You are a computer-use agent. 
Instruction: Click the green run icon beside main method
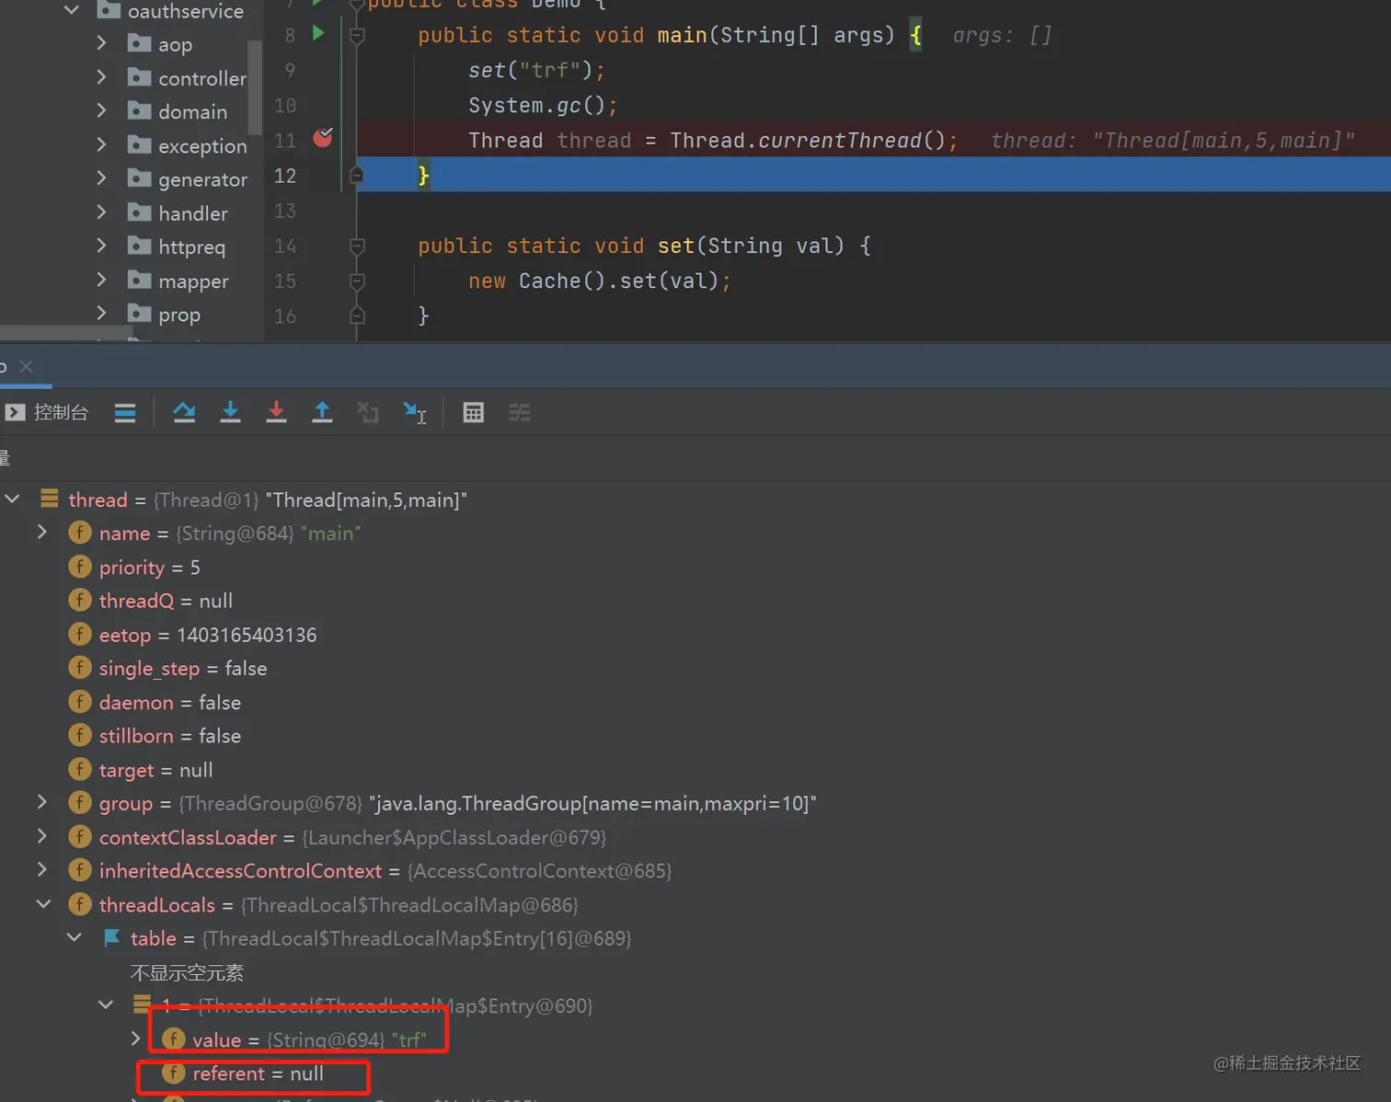[x=318, y=34]
